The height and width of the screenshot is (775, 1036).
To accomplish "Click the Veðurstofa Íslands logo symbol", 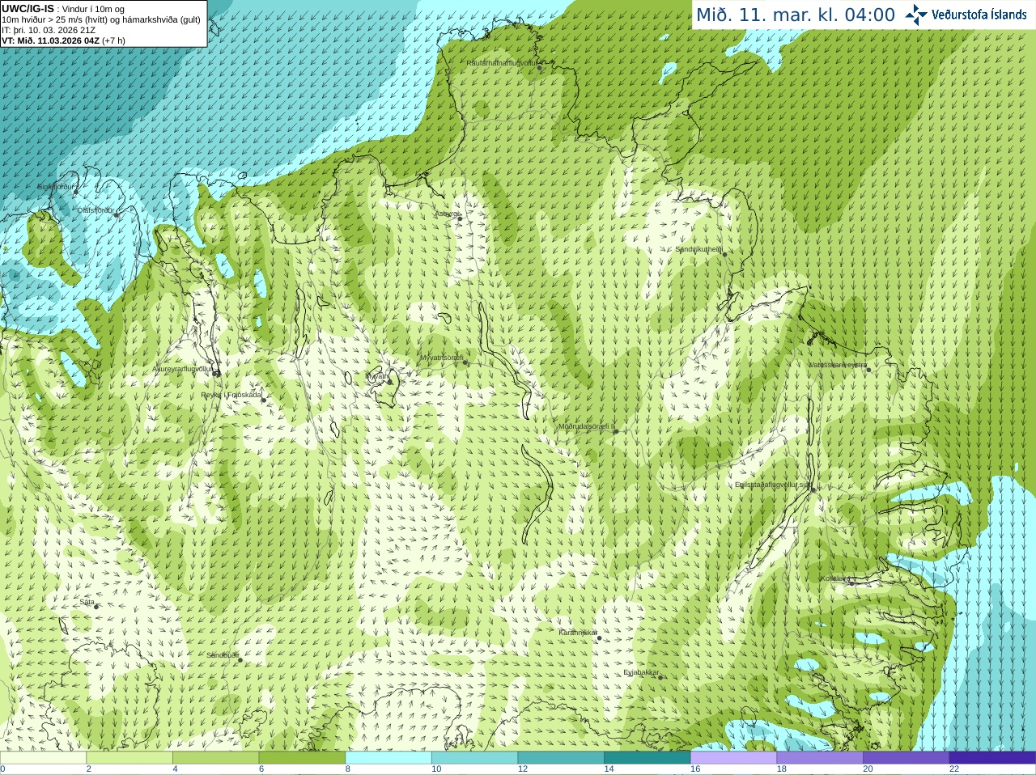I will [x=916, y=15].
